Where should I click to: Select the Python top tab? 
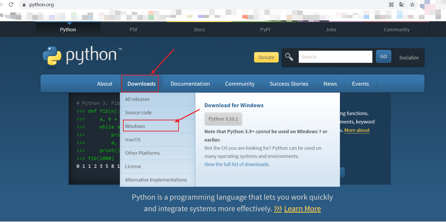[68, 29]
